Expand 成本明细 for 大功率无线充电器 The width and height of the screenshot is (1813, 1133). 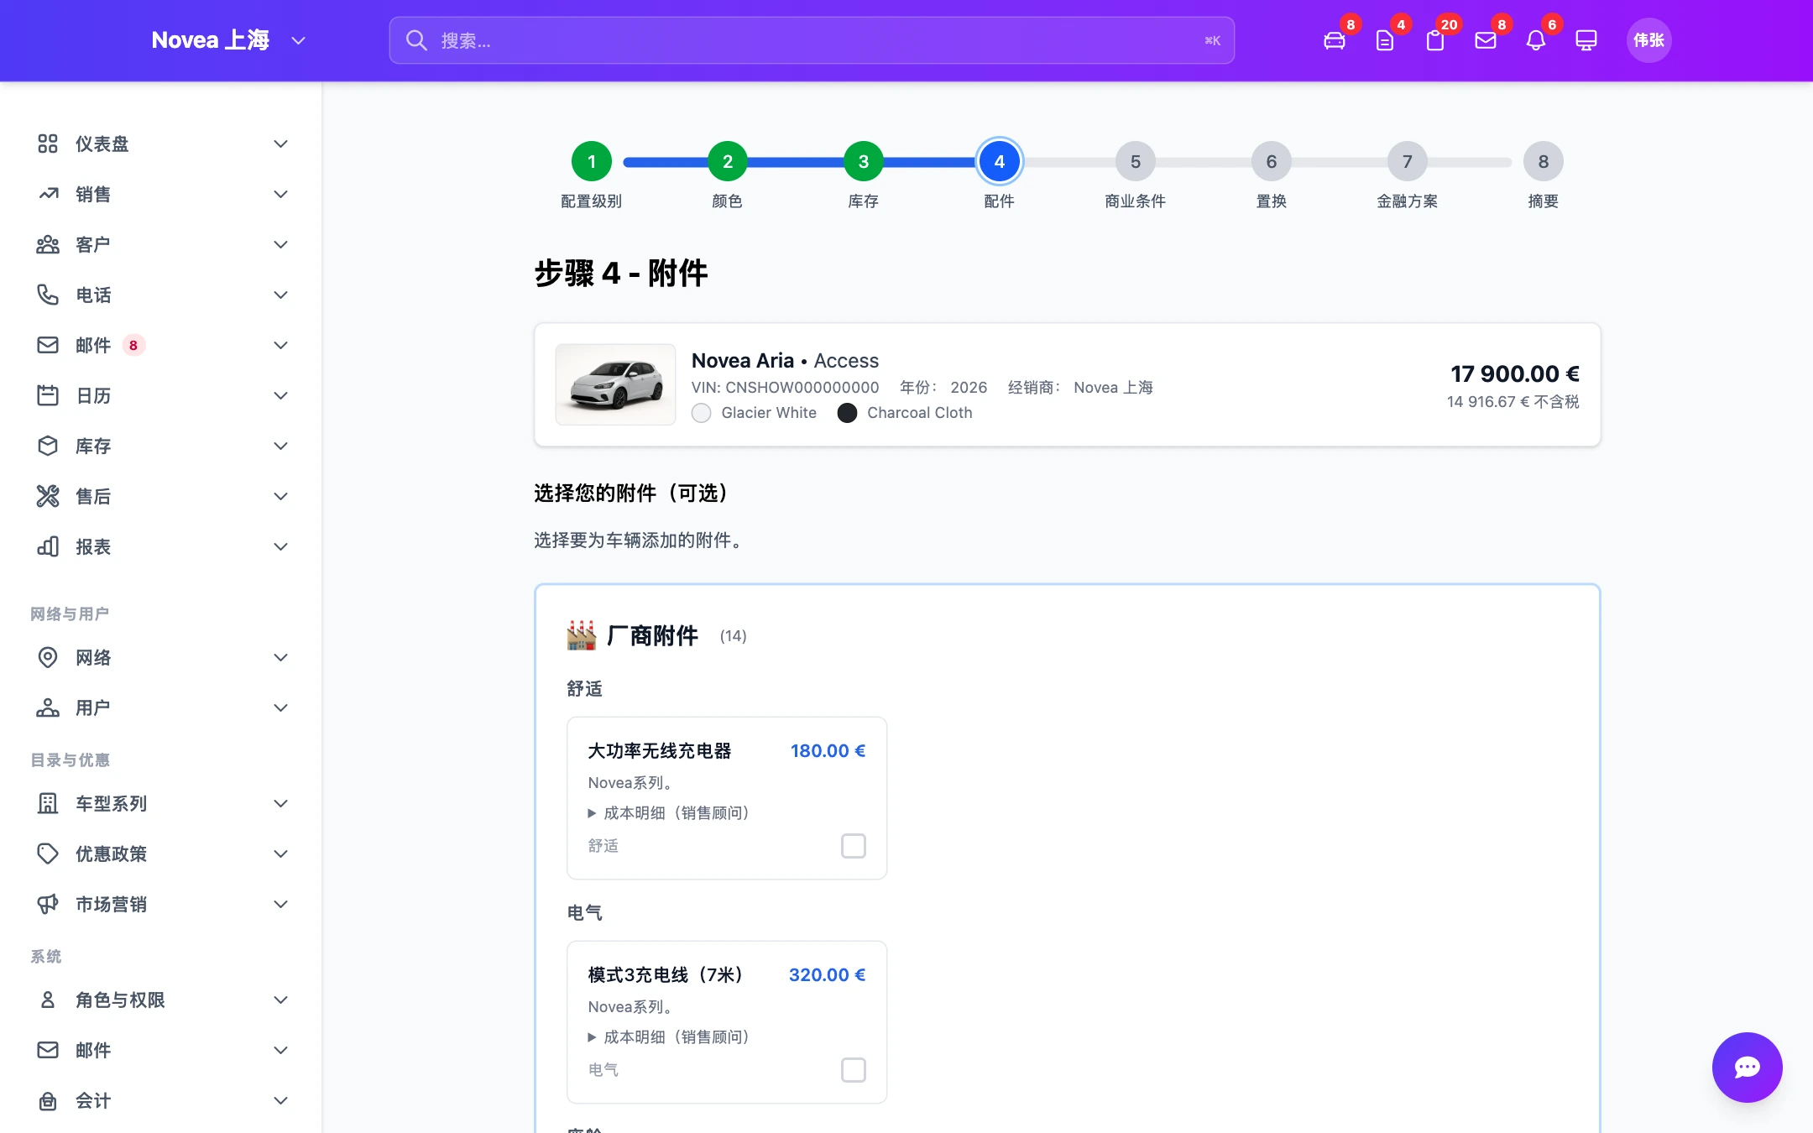point(668,813)
